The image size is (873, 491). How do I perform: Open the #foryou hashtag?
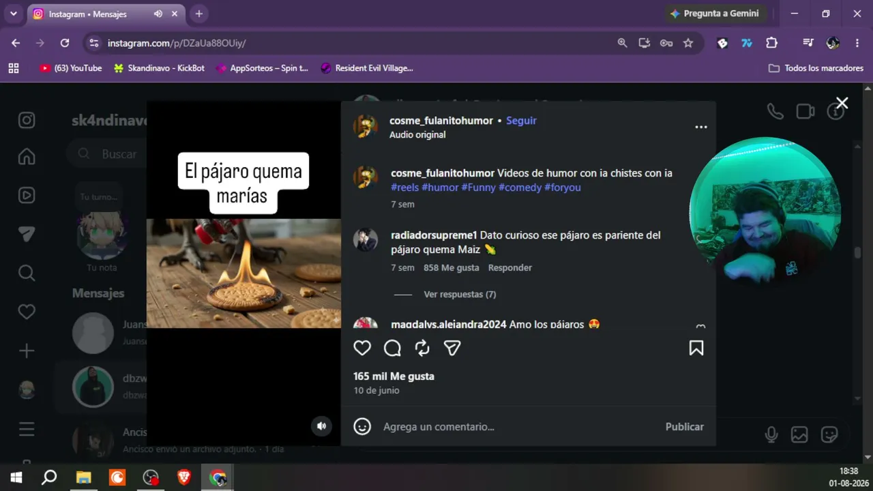click(563, 188)
